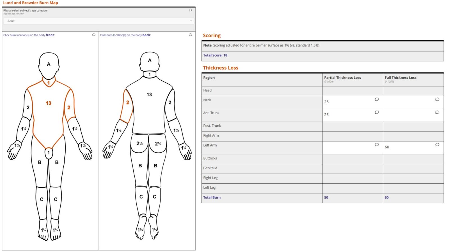
Task: Open the age category dropdown showing Adult
Action: [x=98, y=21]
